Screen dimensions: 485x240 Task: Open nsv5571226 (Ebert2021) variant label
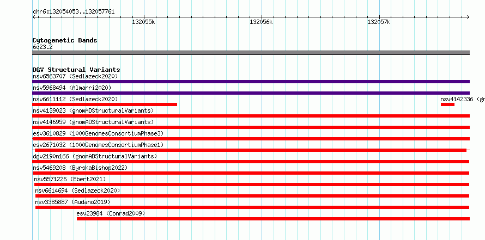[70, 179]
